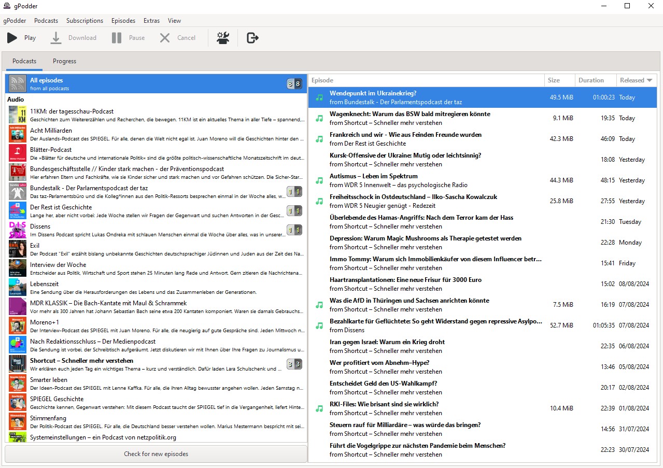The image size is (663, 468).
Task: Click the Download arrow icon in toolbar
Action: [56, 38]
